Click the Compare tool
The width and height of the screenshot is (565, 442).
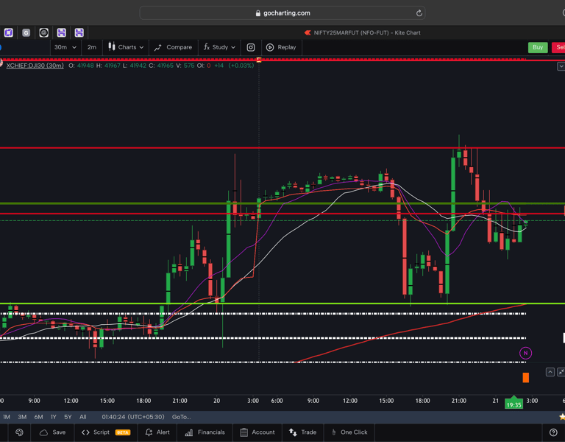point(173,47)
